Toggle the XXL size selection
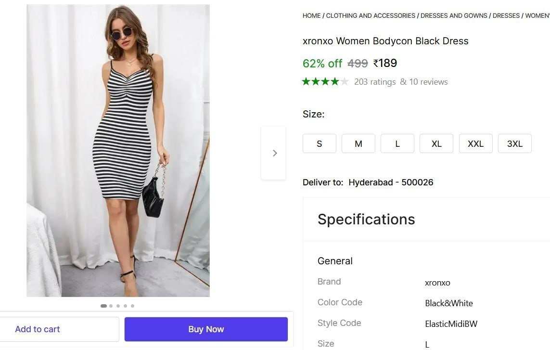 475,143
